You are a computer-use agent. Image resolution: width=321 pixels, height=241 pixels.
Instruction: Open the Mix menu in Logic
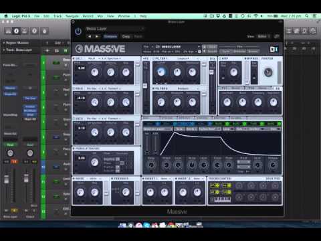point(100,16)
